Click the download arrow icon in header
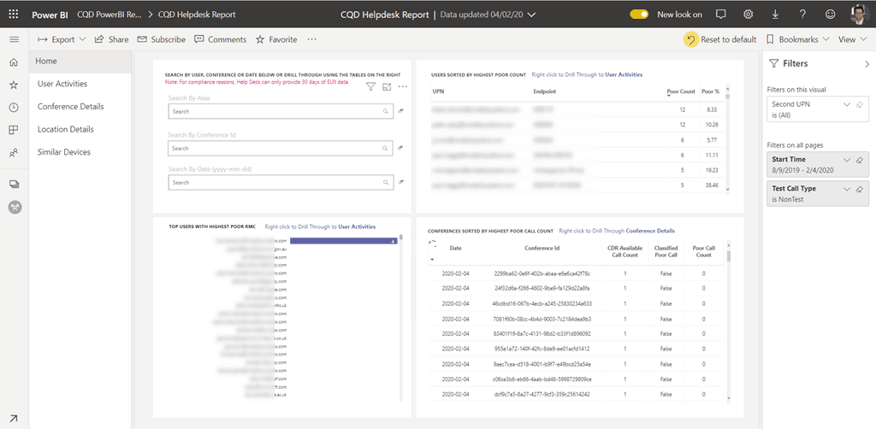This screenshot has width=876, height=429. click(775, 15)
